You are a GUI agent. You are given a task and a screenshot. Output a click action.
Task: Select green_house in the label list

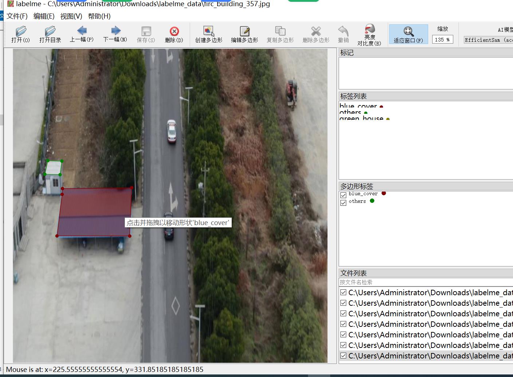click(x=361, y=118)
